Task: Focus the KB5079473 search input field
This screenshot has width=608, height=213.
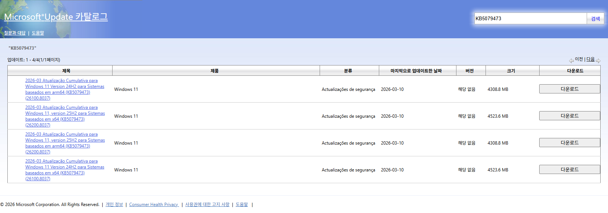Action: [530, 18]
